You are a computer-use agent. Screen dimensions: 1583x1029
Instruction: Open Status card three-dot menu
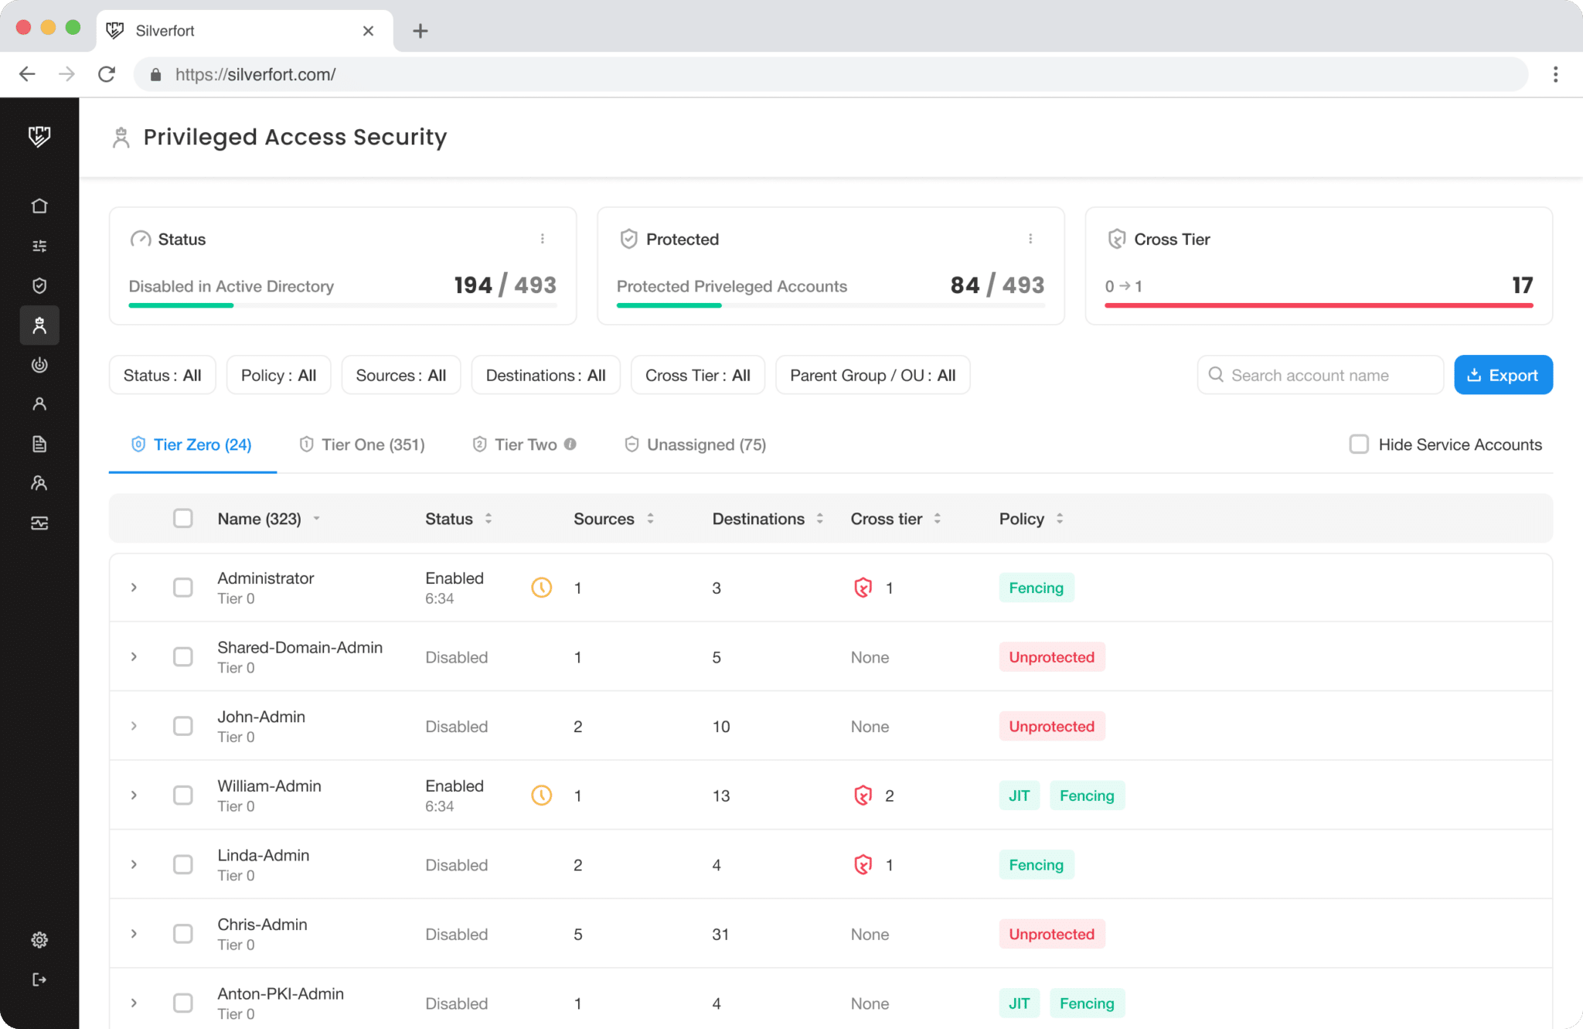[543, 239]
